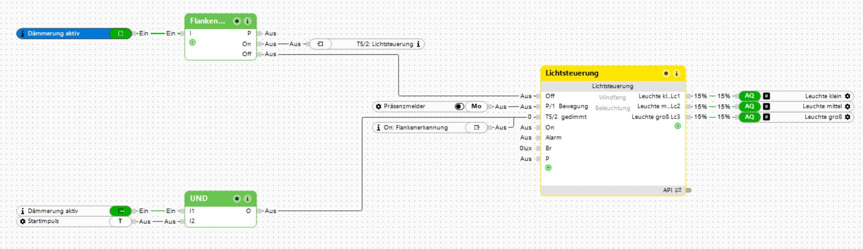The height and width of the screenshot is (249, 863).
Task: Click info icon on On: Flankenerkennung reference
Action: pyautogui.click(x=378, y=128)
